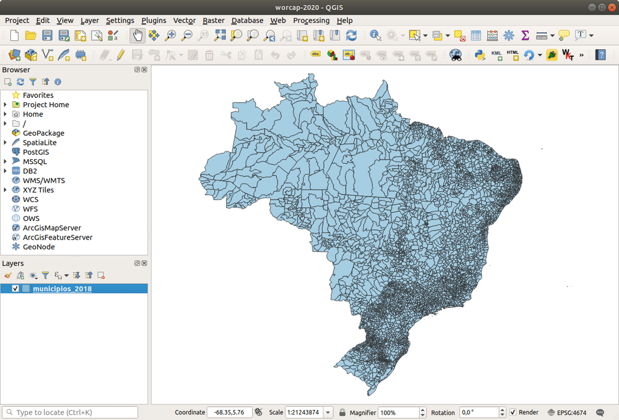619x420 pixels.
Task: Open the Processing Toolbox gear icon
Action: [x=509, y=34]
